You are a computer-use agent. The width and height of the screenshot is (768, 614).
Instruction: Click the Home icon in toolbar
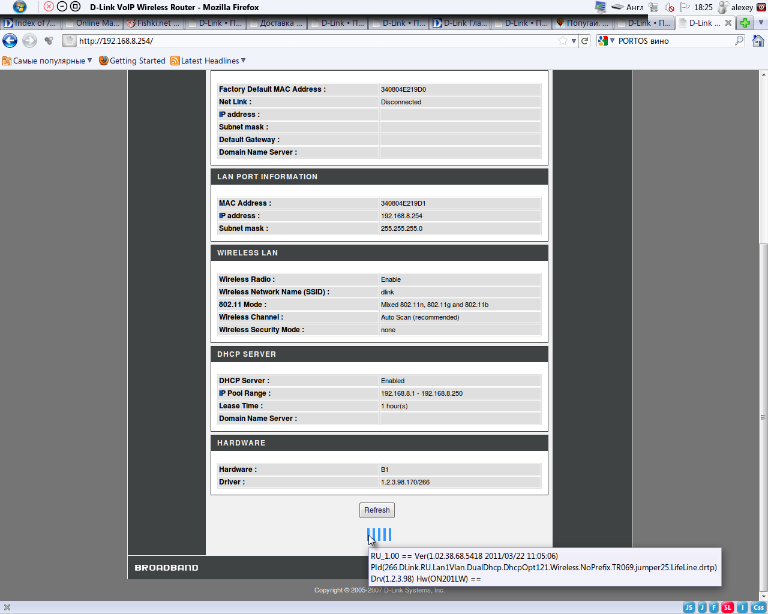(x=758, y=41)
